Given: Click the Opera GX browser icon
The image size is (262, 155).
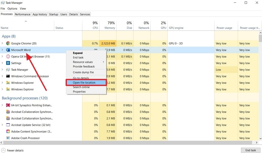Looking at the screenshot, I should coord(8,57).
